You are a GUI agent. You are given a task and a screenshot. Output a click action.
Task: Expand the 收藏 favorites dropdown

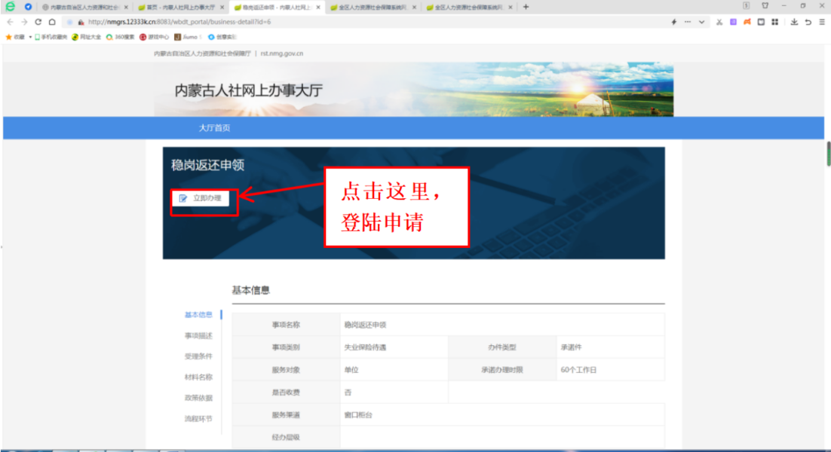pyautogui.click(x=30, y=38)
